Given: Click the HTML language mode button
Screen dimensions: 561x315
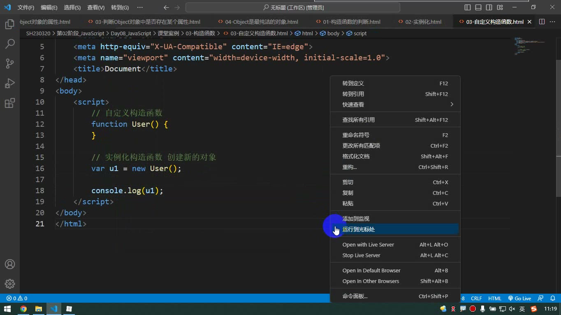Looking at the screenshot, I should point(495,298).
